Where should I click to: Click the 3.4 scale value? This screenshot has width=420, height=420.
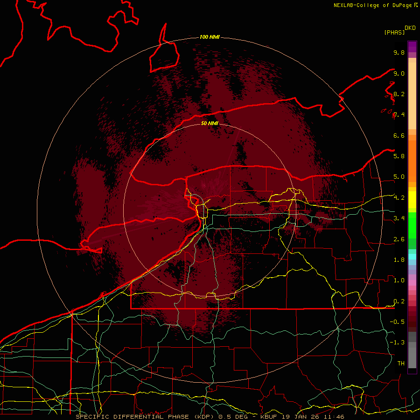[399, 218]
